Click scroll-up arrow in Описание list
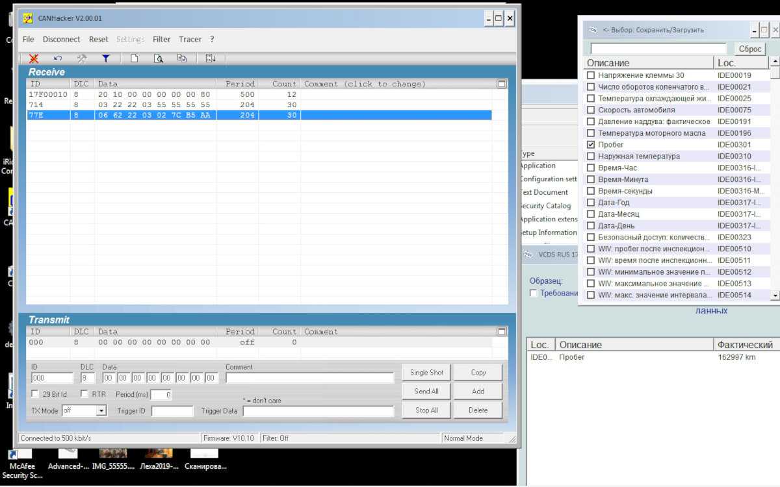Viewport: 780px width, 487px height. click(774, 62)
